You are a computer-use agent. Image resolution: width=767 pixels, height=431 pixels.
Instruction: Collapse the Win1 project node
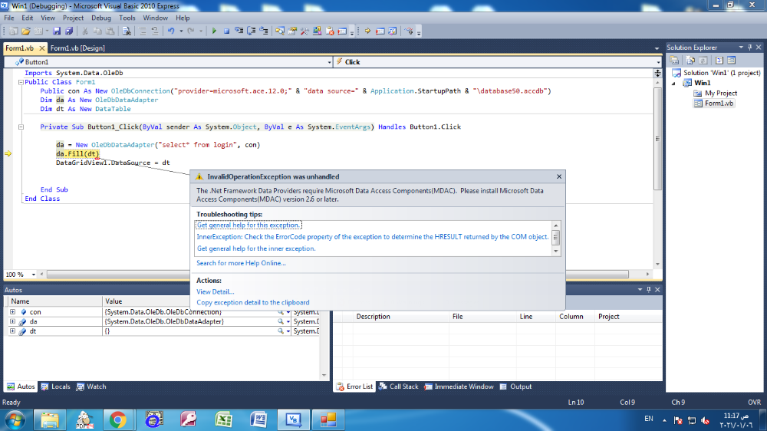[x=673, y=83]
